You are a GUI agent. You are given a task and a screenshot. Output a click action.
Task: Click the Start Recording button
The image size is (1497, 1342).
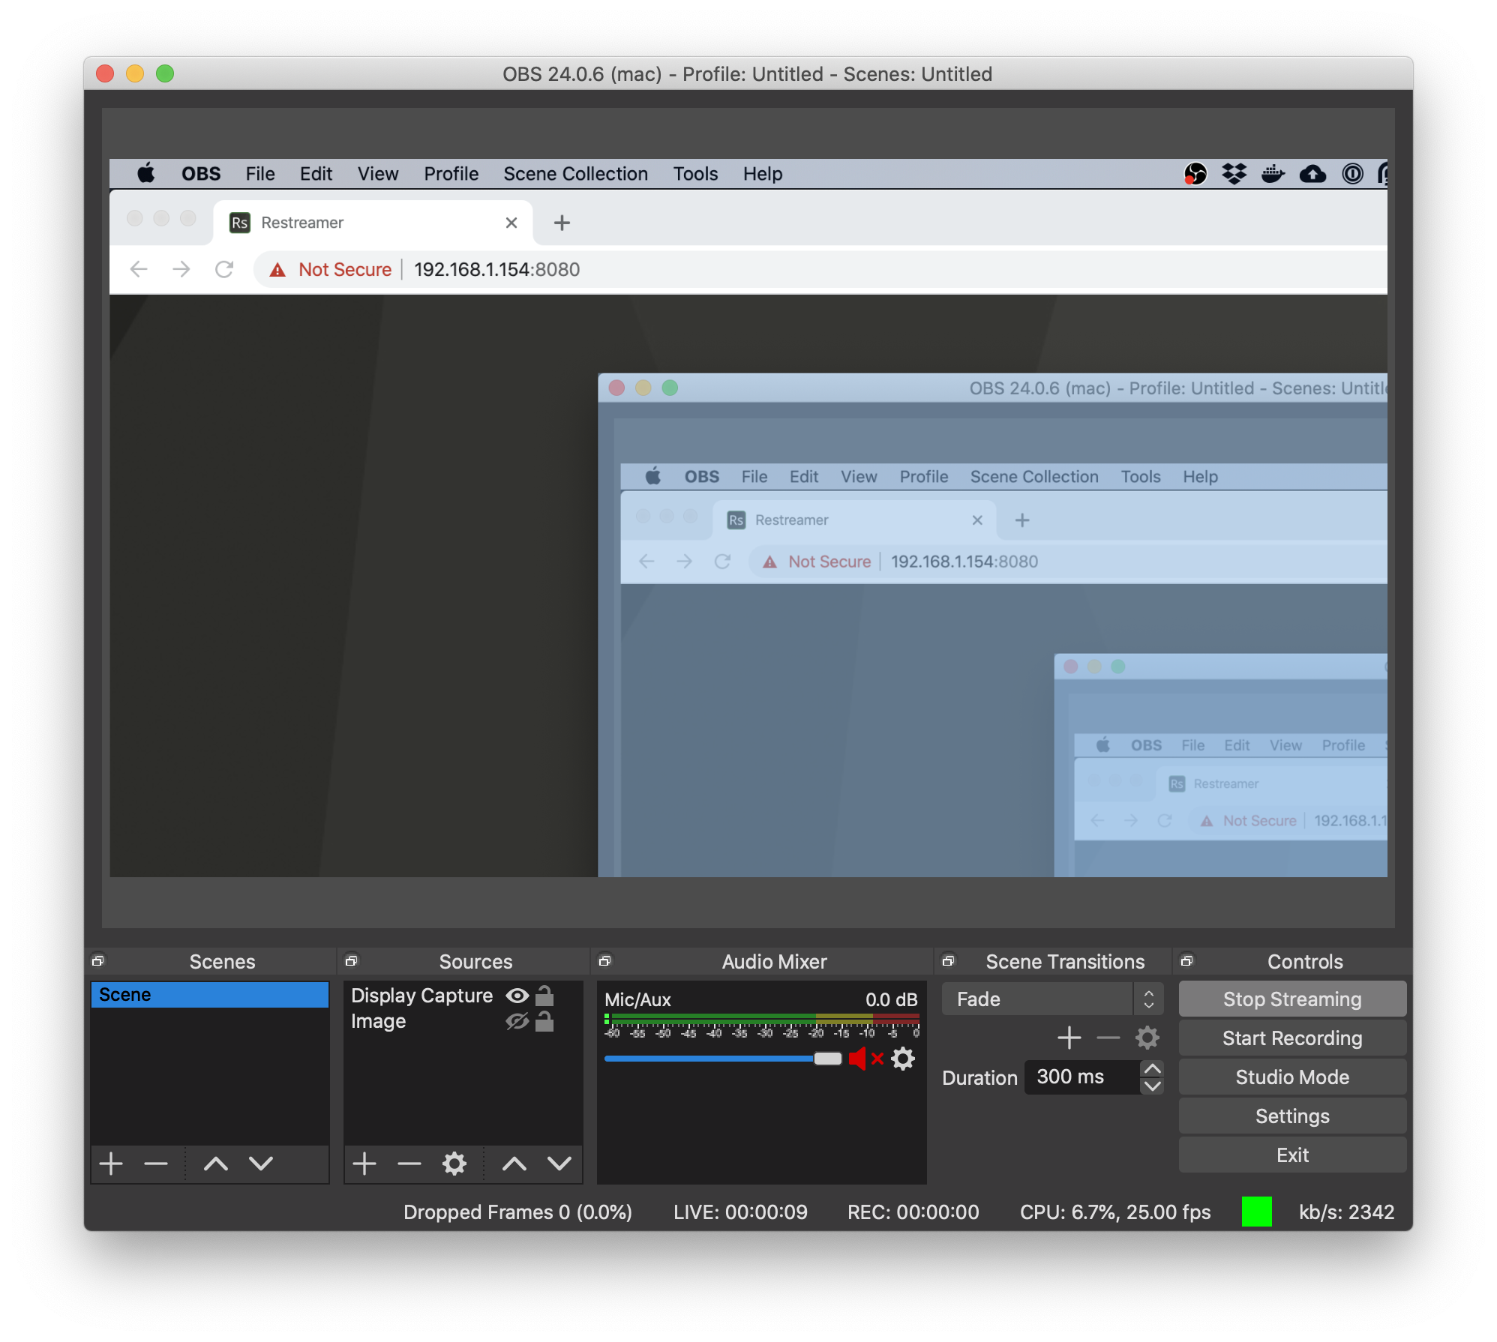point(1291,1036)
